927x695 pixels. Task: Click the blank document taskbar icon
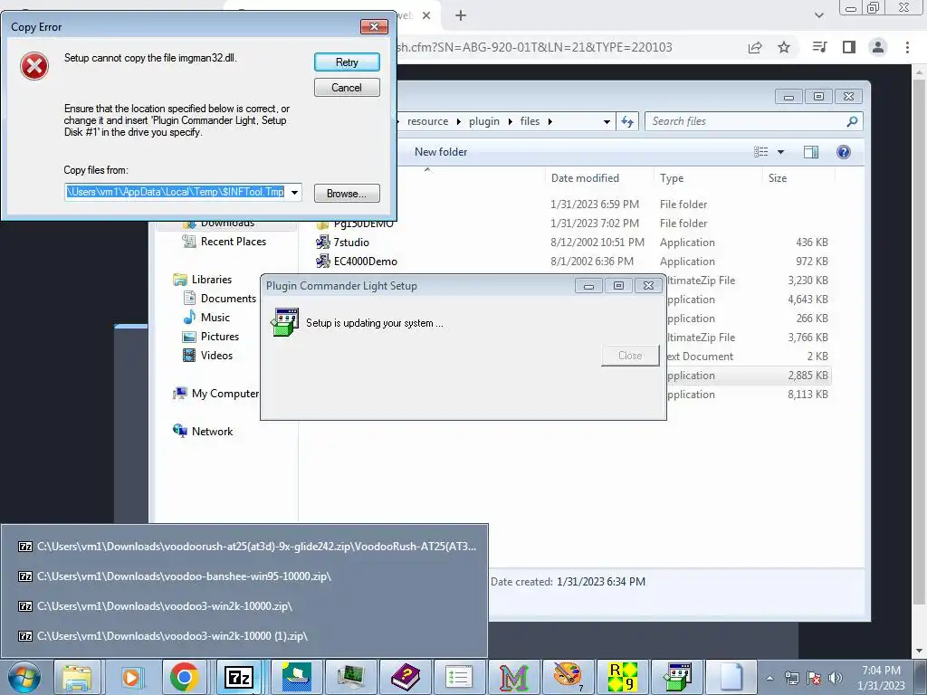click(731, 677)
